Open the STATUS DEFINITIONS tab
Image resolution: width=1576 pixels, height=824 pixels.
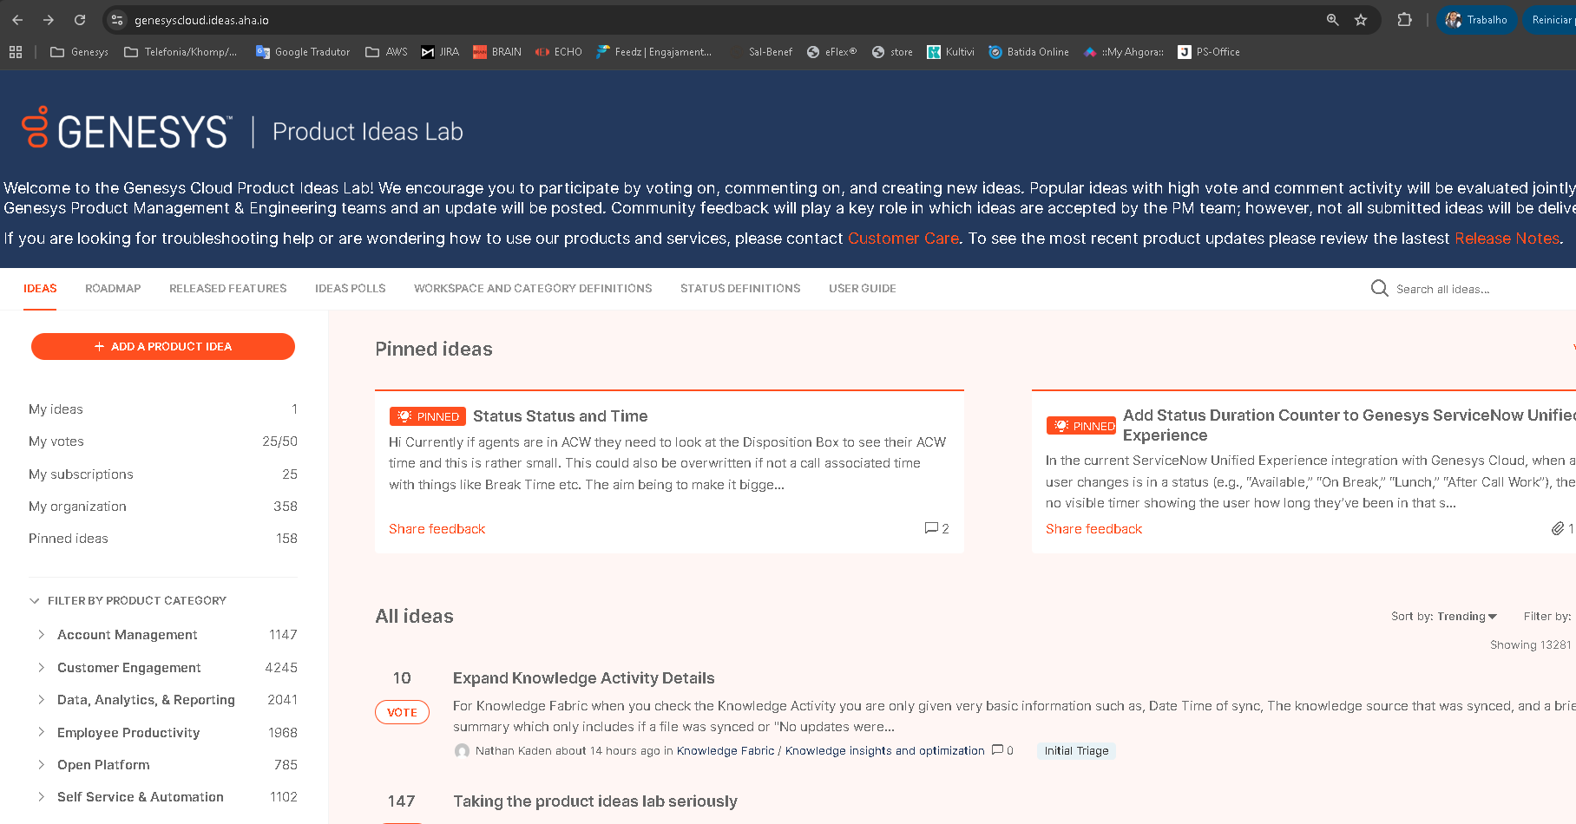[x=740, y=289]
